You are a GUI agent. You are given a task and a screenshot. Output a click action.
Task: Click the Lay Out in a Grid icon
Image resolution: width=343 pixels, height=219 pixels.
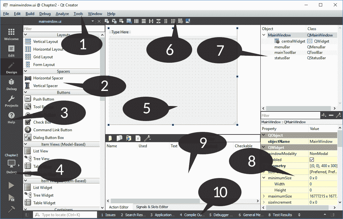[173, 21]
